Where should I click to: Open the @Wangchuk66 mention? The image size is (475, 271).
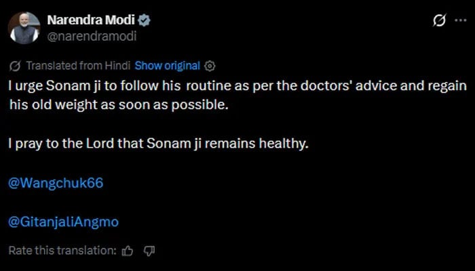click(56, 184)
